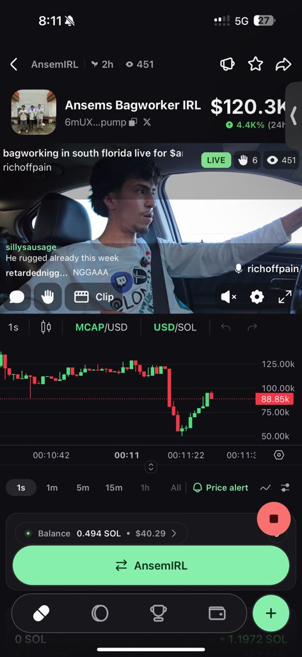This screenshot has width=302, height=657.
Task: Select the 1s timeframe tab
Action: (x=21, y=488)
